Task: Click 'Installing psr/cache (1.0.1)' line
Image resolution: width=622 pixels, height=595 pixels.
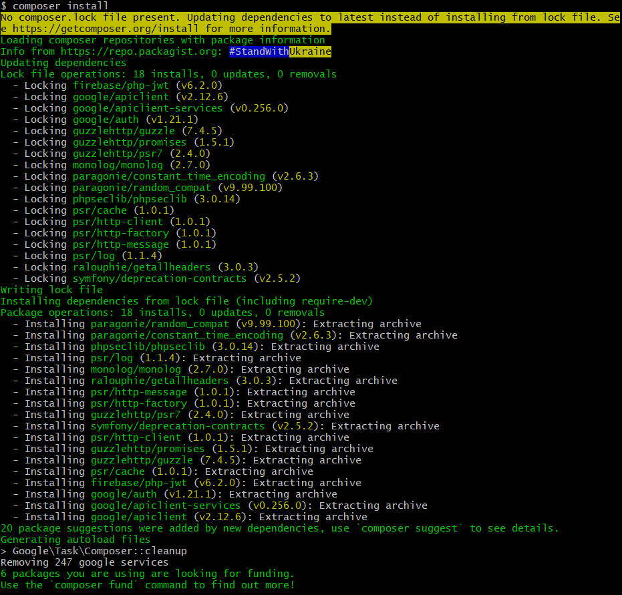Action: 163,472
